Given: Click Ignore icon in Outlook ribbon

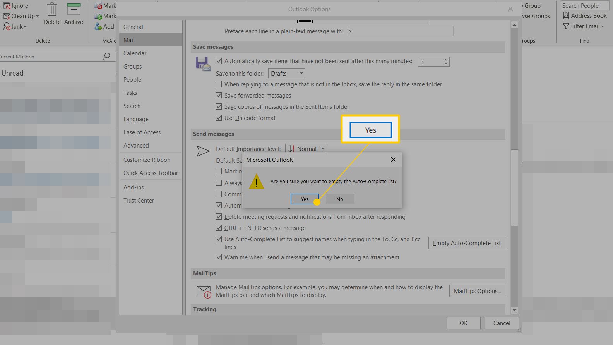Looking at the screenshot, I should (7, 6).
